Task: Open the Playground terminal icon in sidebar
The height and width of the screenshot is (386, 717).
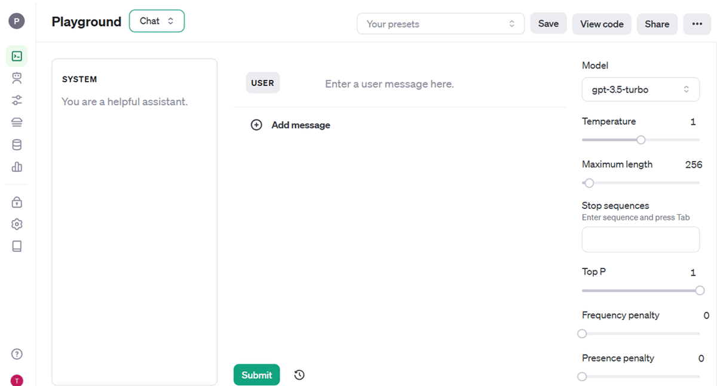Action: pyautogui.click(x=17, y=56)
